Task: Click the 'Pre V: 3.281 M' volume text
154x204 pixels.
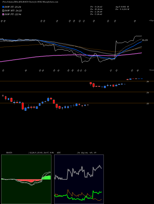Action: 123,9
